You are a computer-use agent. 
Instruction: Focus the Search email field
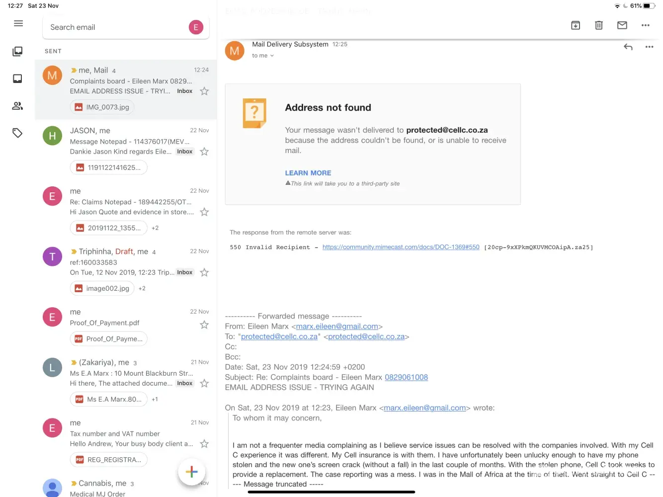(126, 27)
